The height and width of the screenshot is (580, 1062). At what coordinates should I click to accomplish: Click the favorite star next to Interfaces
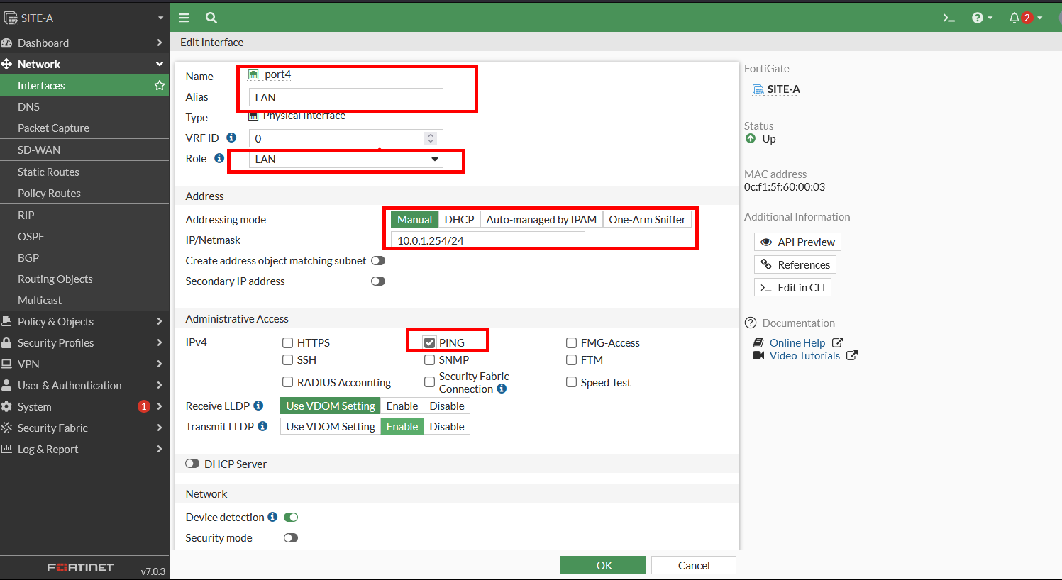tap(160, 85)
